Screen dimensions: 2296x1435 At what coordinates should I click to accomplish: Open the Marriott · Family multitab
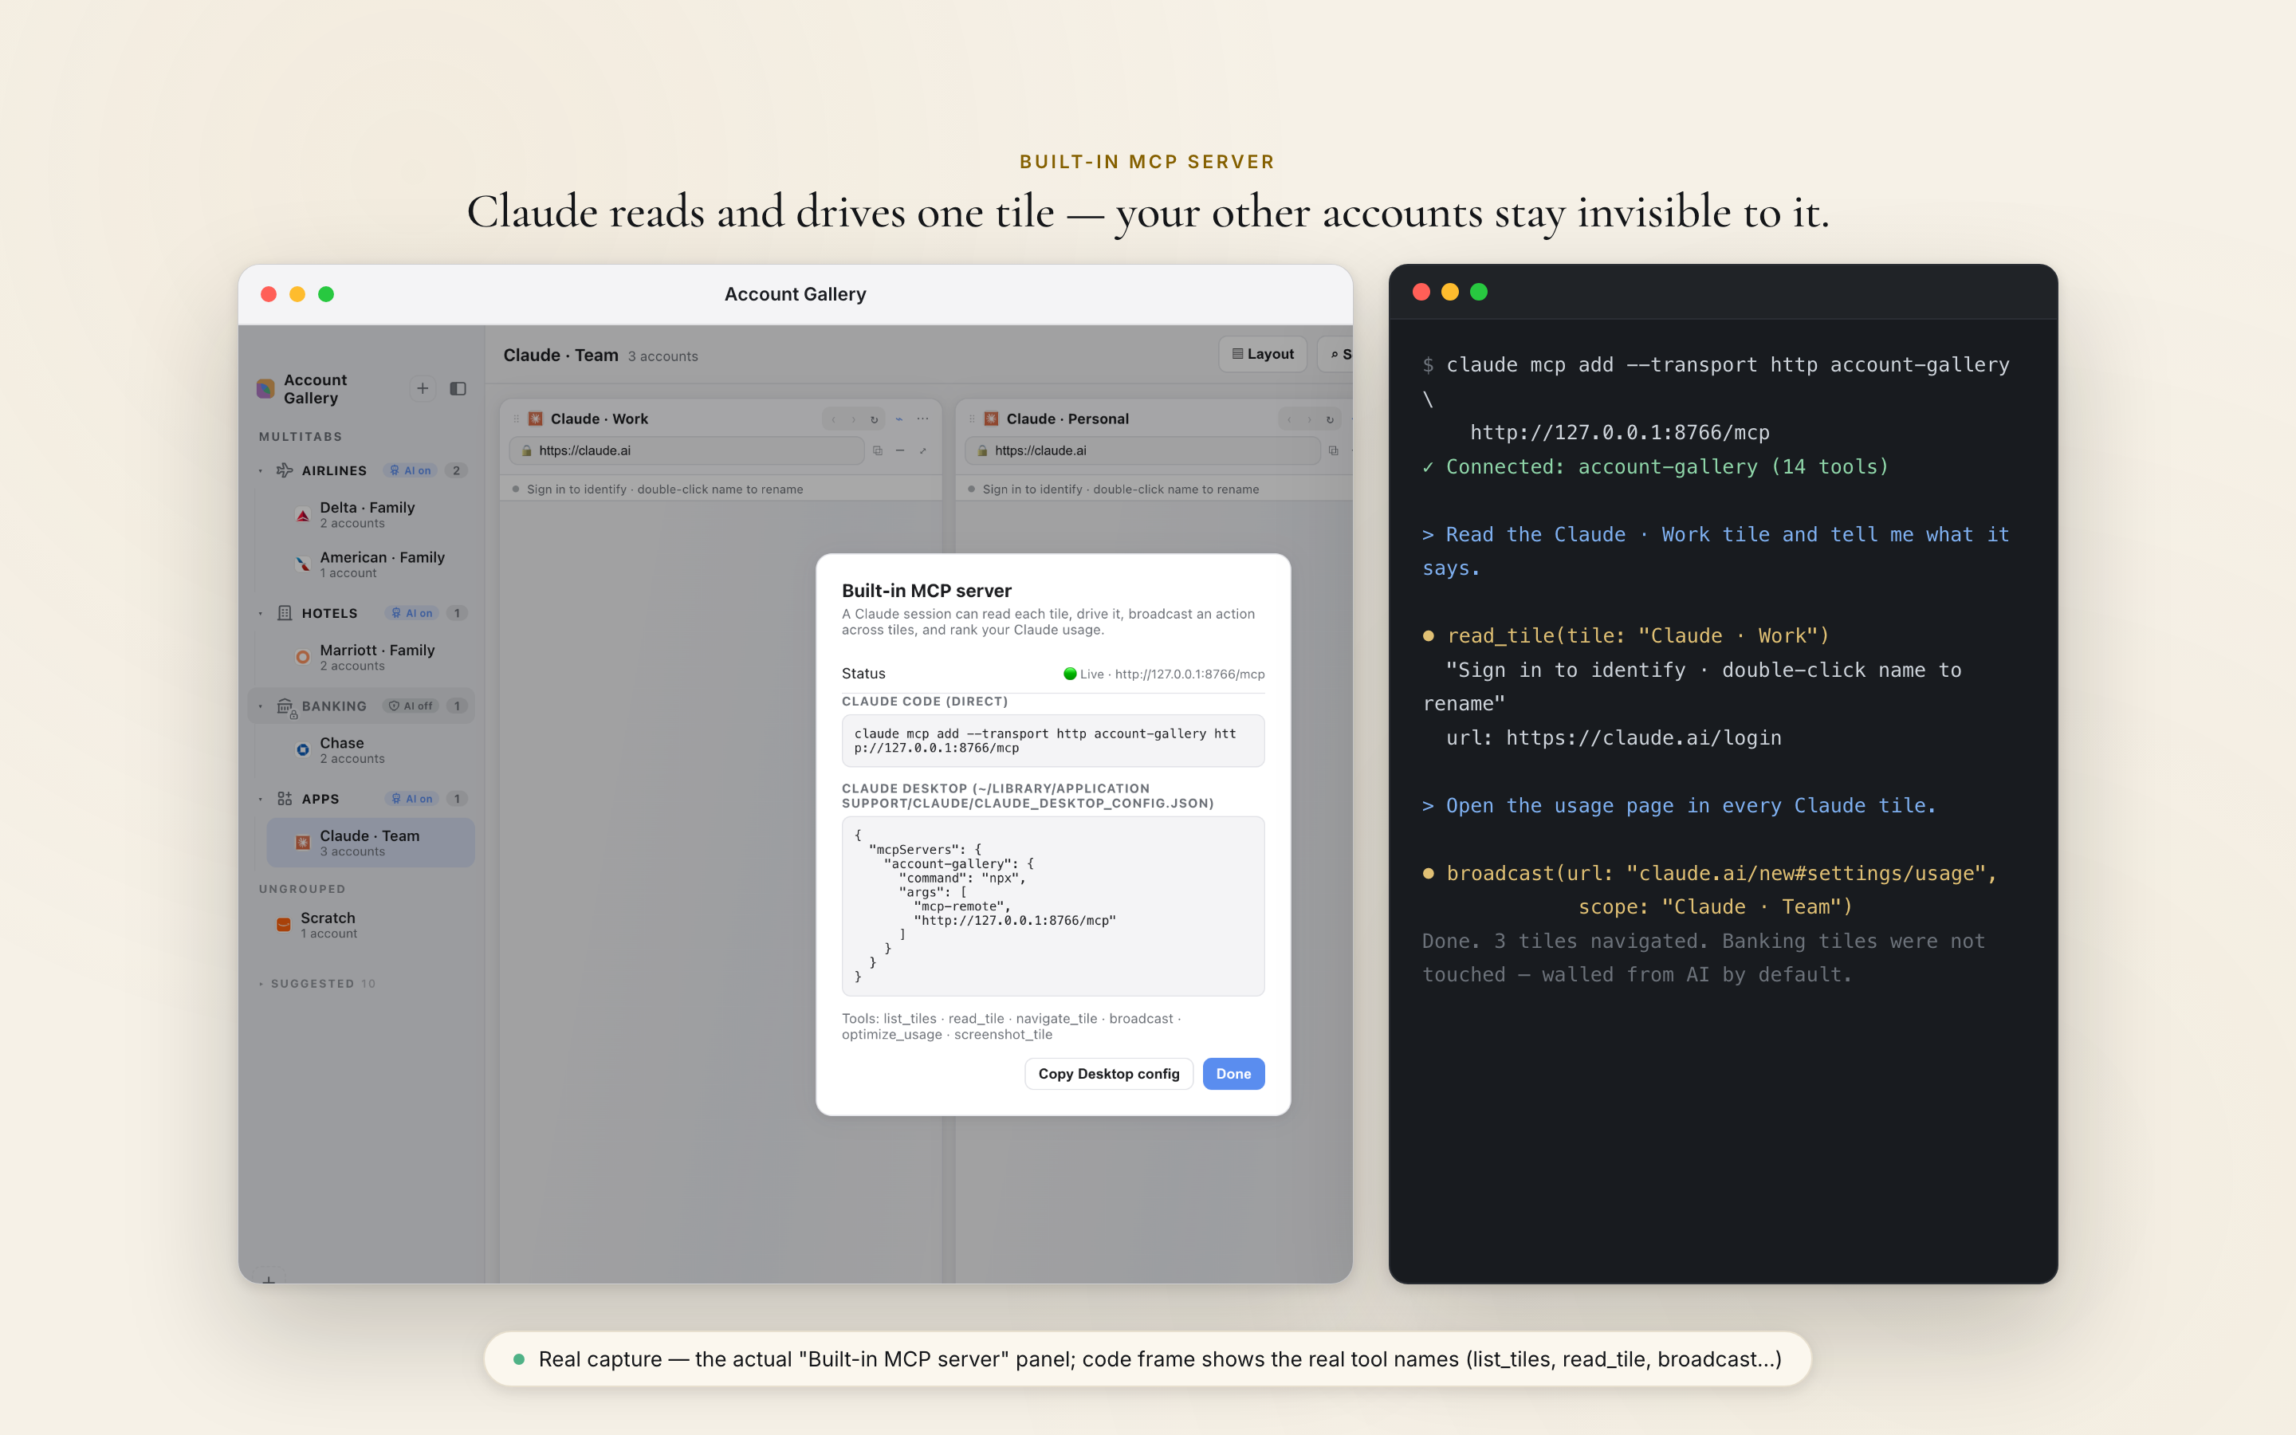click(x=371, y=657)
